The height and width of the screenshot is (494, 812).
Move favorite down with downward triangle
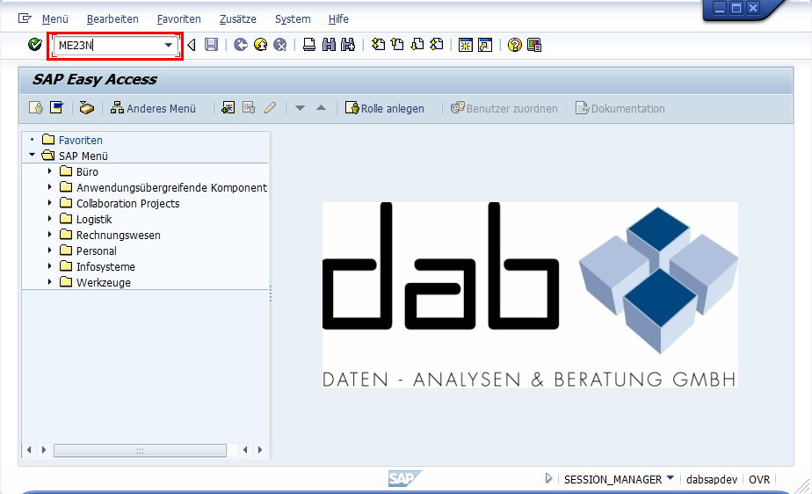pyautogui.click(x=300, y=108)
